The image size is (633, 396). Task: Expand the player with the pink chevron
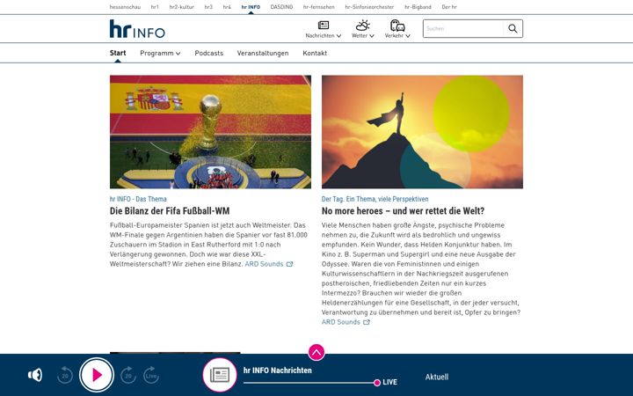(x=316, y=352)
